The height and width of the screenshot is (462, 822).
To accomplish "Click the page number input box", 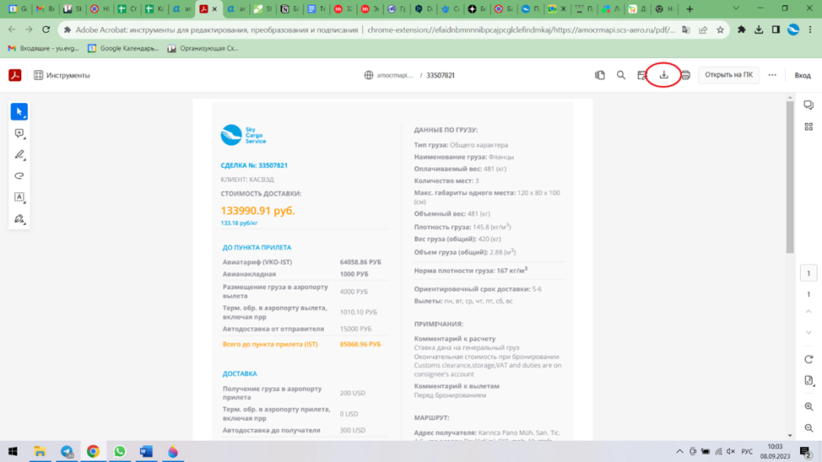I will [x=808, y=273].
